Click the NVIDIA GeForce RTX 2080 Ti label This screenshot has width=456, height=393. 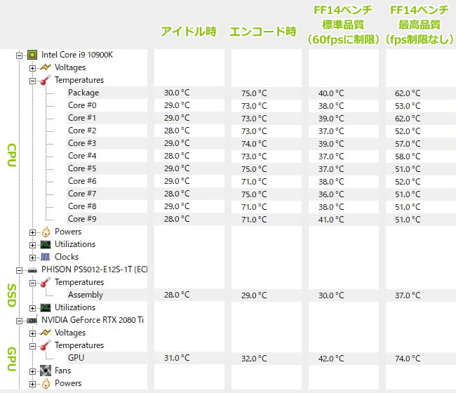[93, 320]
